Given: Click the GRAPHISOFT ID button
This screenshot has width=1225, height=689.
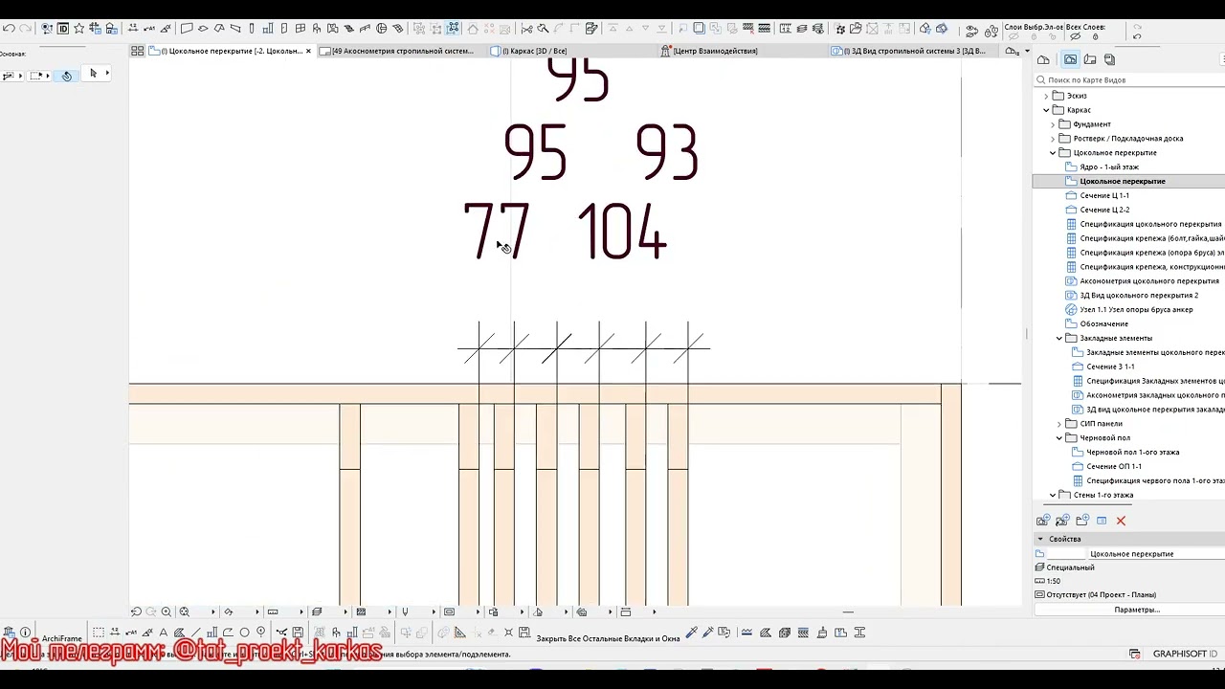Looking at the screenshot, I should [x=1185, y=654].
